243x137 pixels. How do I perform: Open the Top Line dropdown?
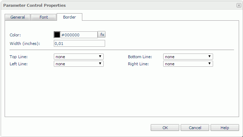pyautogui.click(x=79, y=57)
